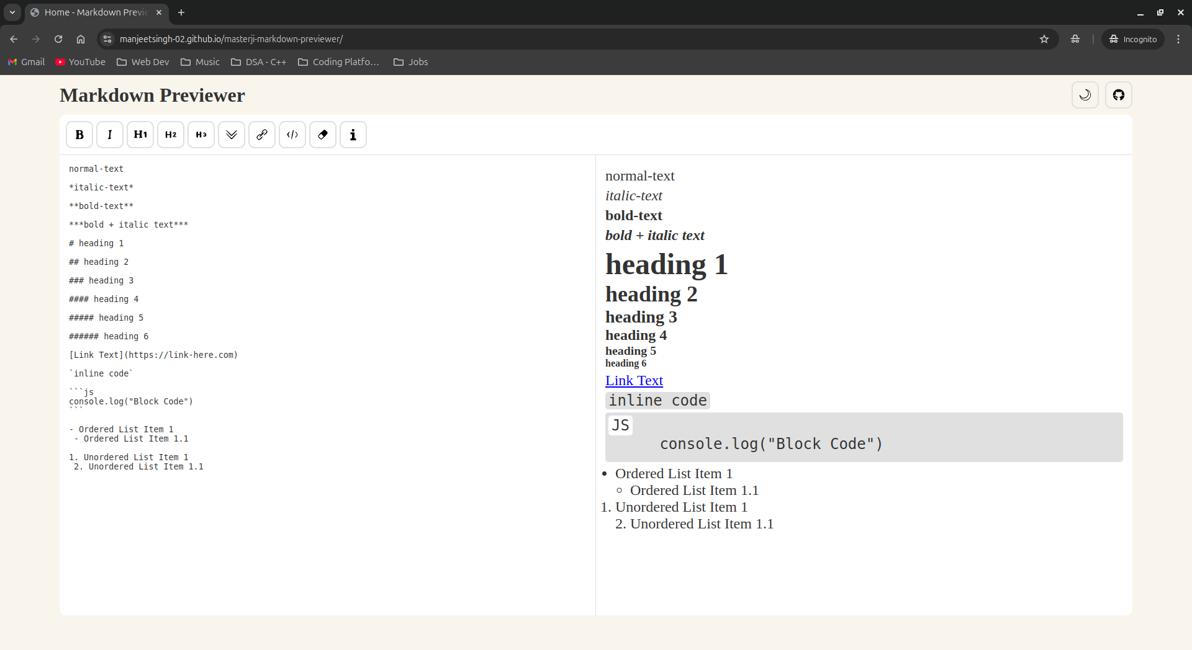This screenshot has width=1192, height=650.
Task: Click the JS language label in code block
Action: click(620, 425)
